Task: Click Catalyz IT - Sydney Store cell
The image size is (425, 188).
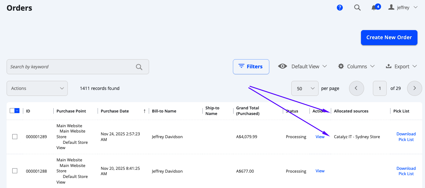Action: tap(357, 137)
